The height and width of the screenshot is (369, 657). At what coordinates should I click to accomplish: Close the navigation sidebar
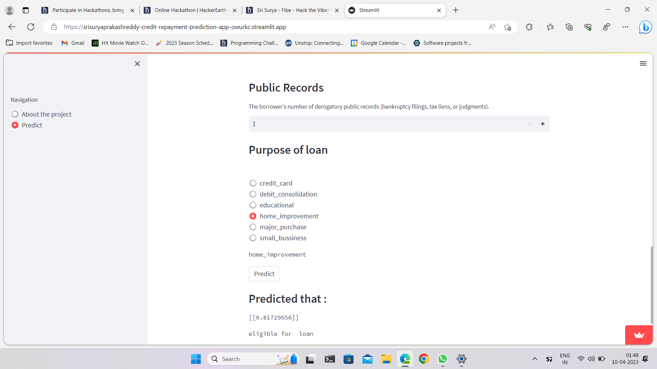click(137, 64)
